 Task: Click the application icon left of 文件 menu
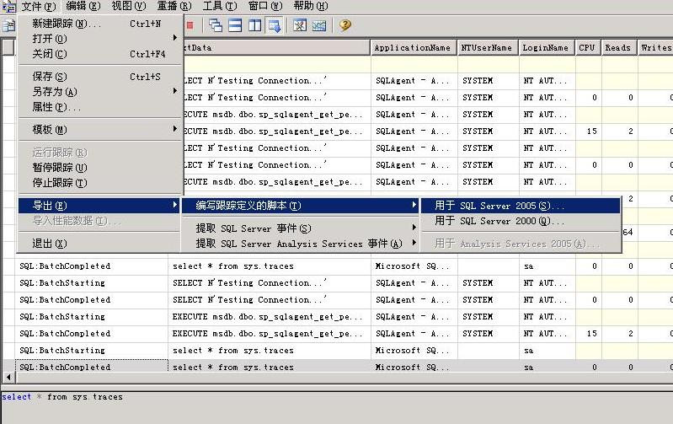8,6
